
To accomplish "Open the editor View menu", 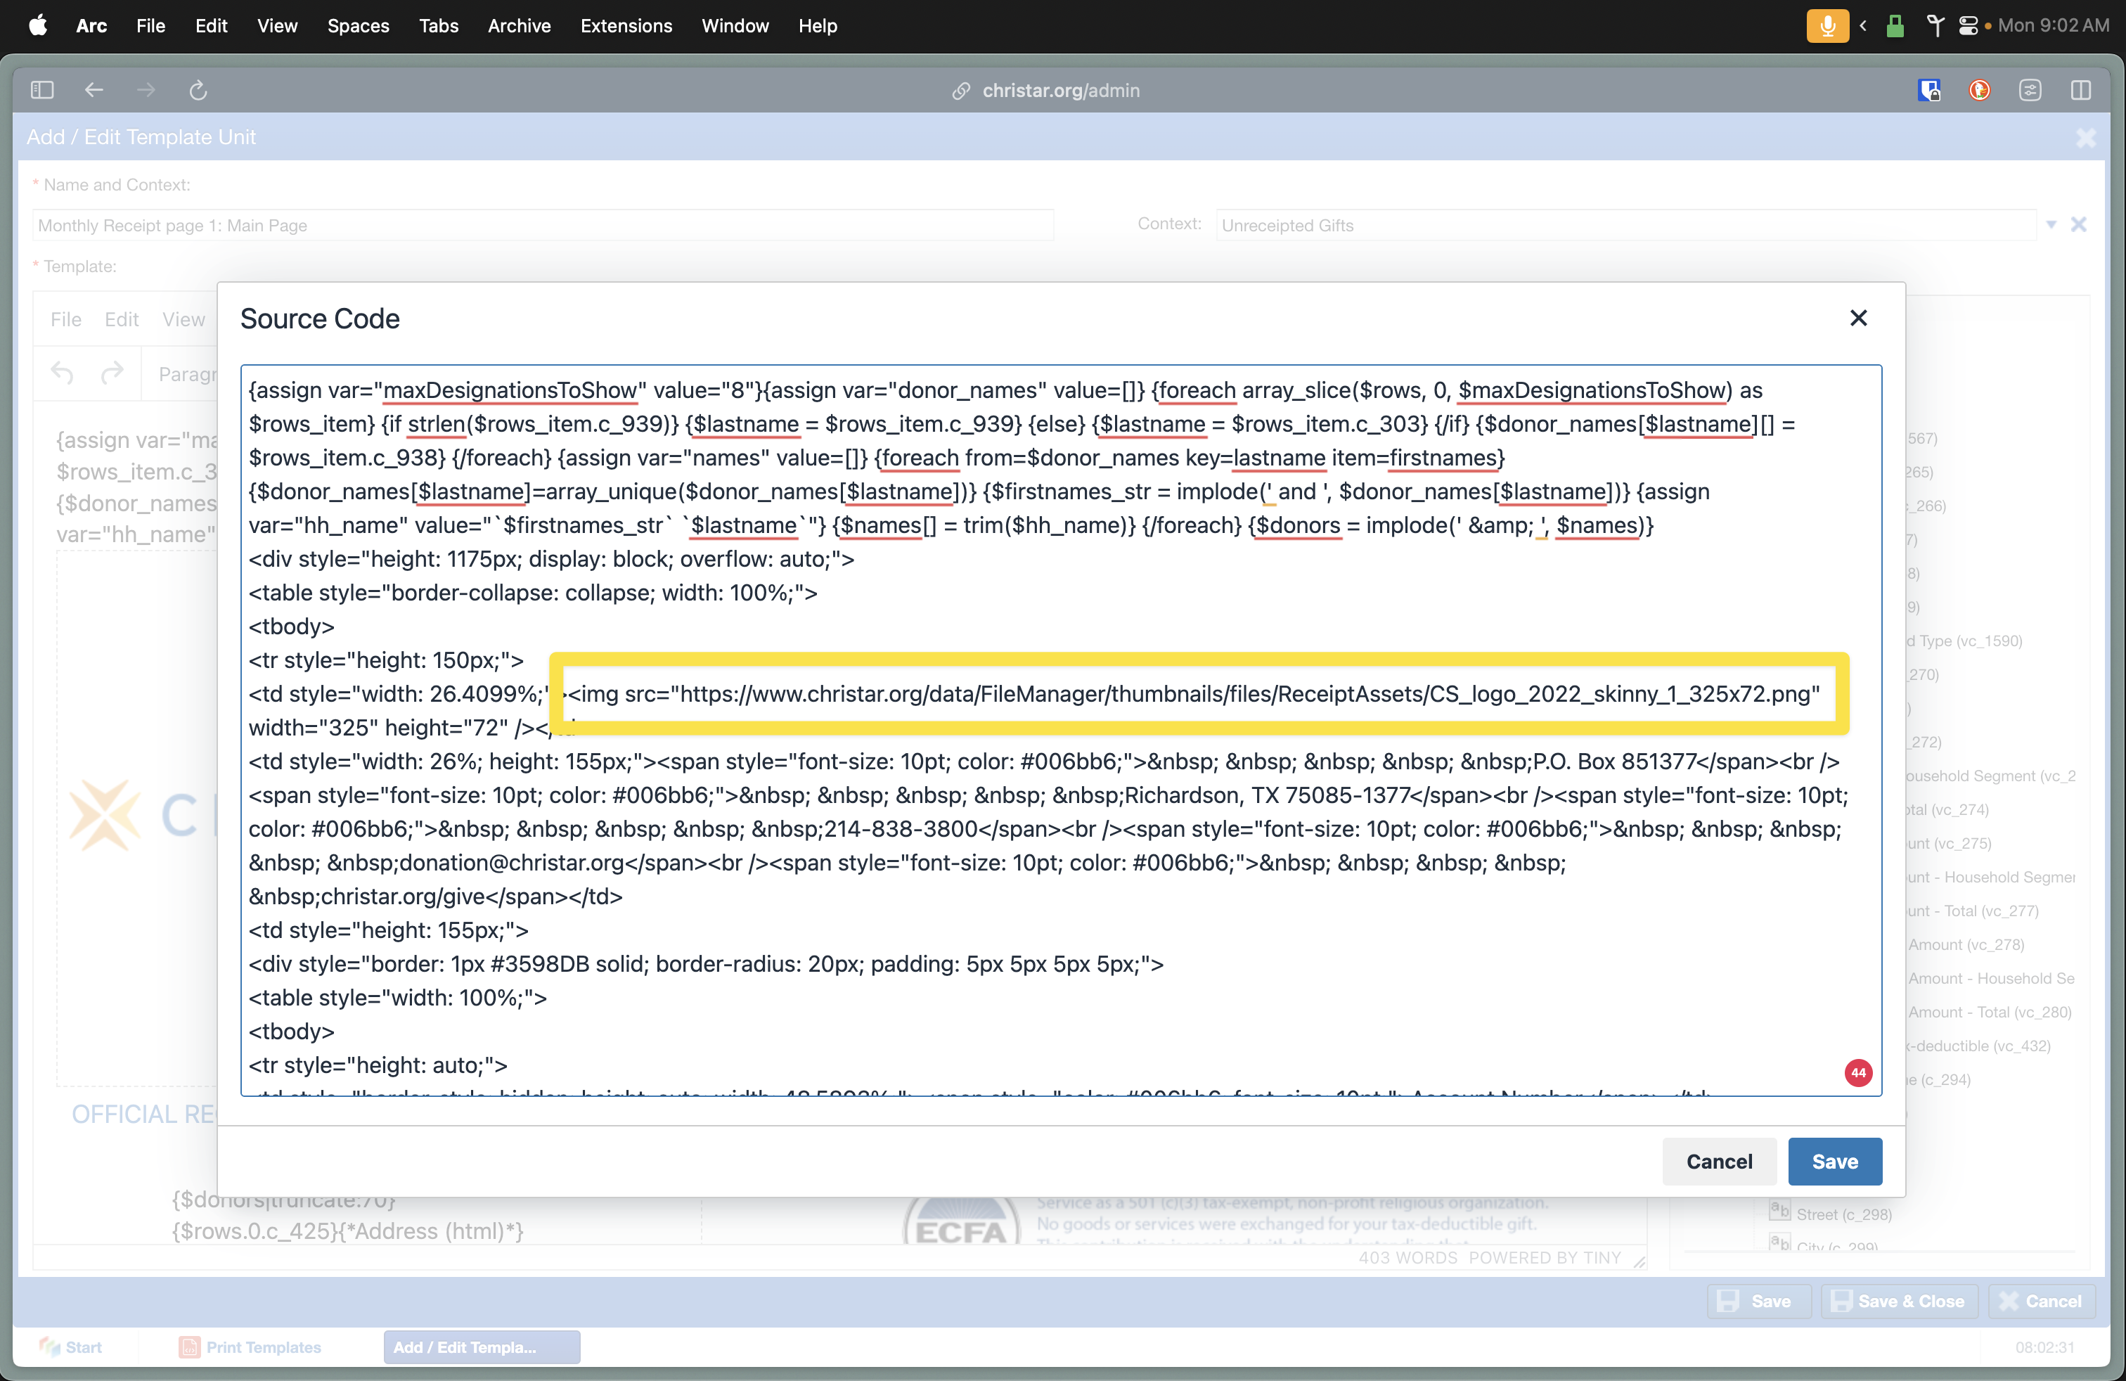I will tap(183, 320).
